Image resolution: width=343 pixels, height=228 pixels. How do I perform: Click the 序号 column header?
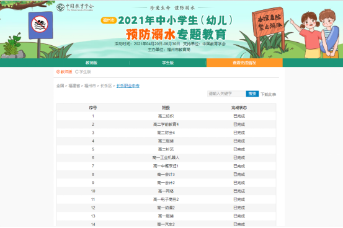[x=93, y=108]
